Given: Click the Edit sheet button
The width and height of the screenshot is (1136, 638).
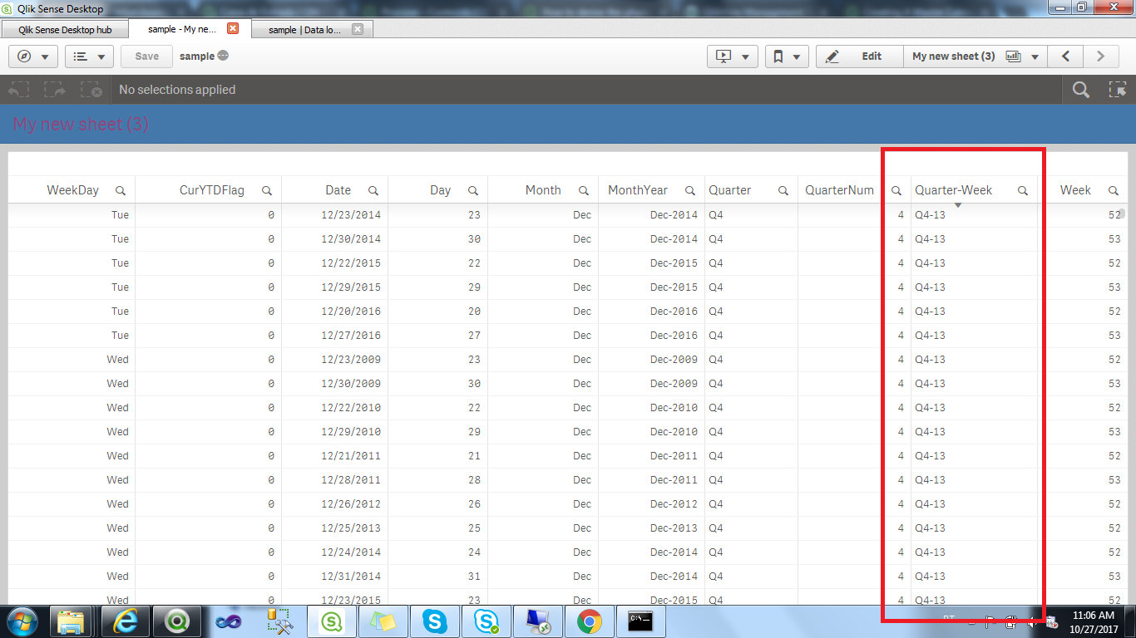Looking at the screenshot, I should [860, 56].
